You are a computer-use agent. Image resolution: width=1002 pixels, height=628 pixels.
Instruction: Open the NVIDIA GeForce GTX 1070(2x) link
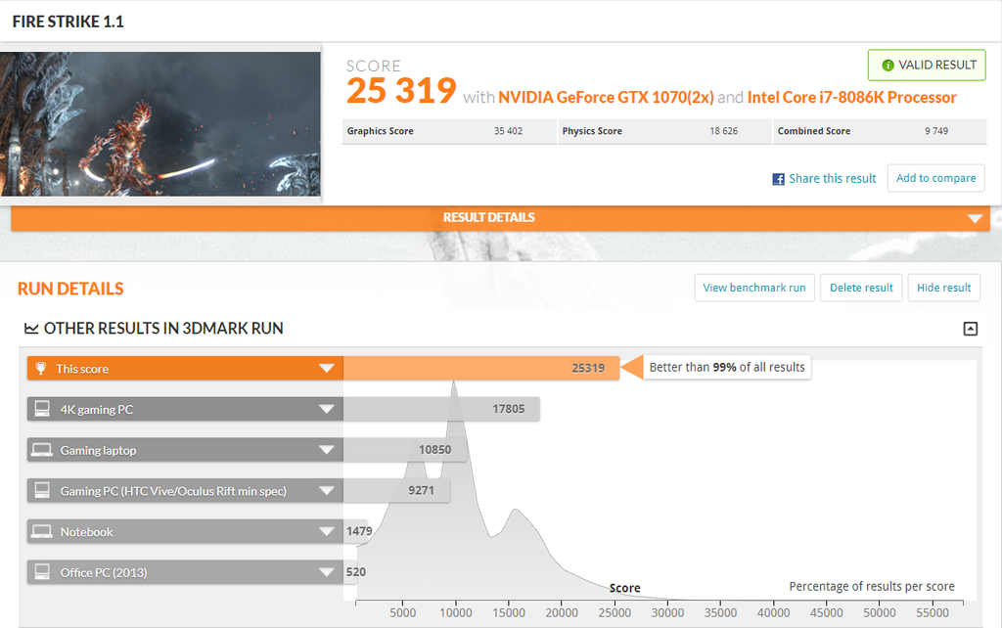[606, 97]
